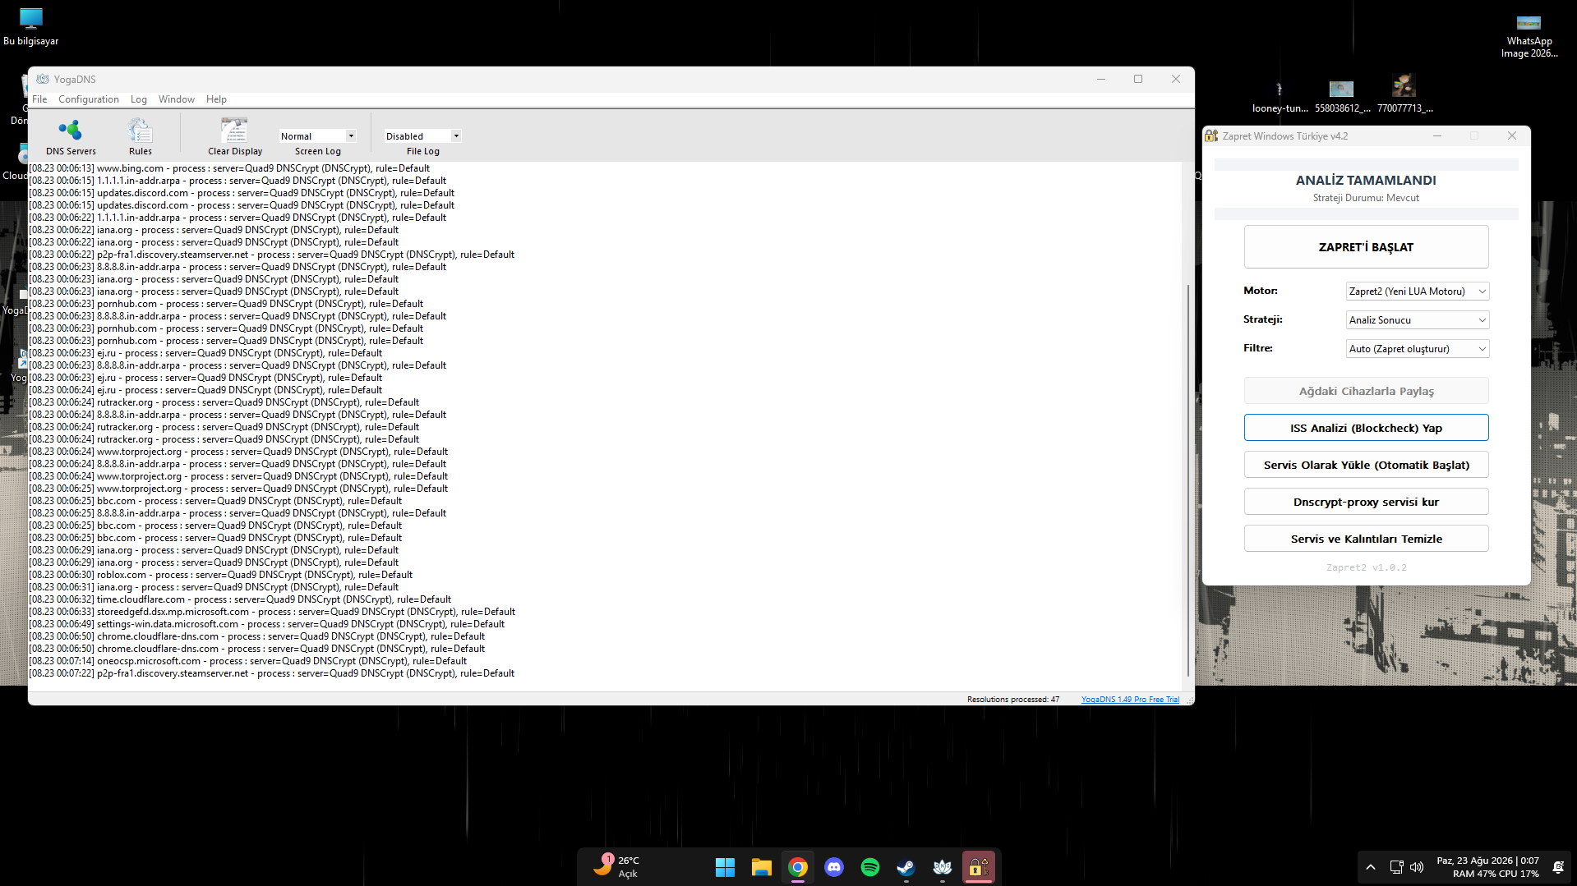Select the Bu bilgisayar desktop icon
The width and height of the screenshot is (1577, 886).
(31, 27)
